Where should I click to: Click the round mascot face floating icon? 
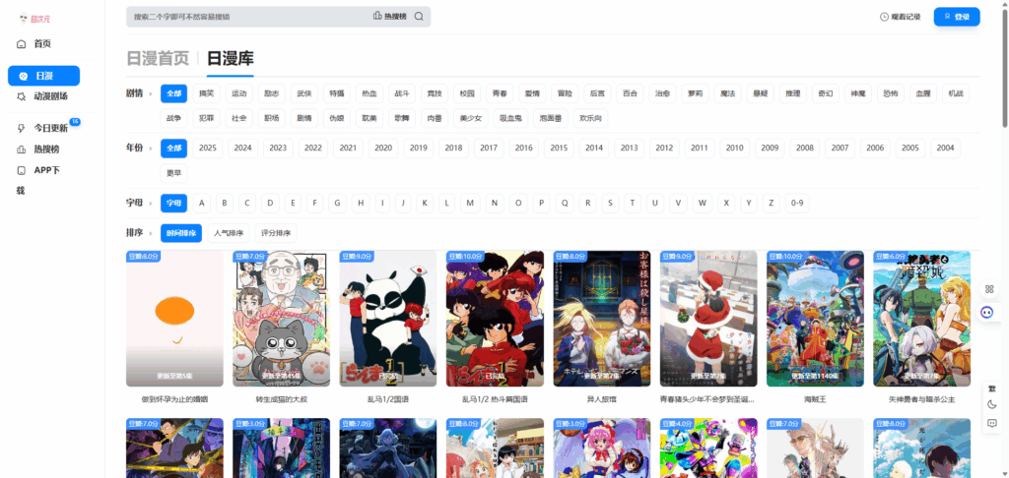click(987, 312)
